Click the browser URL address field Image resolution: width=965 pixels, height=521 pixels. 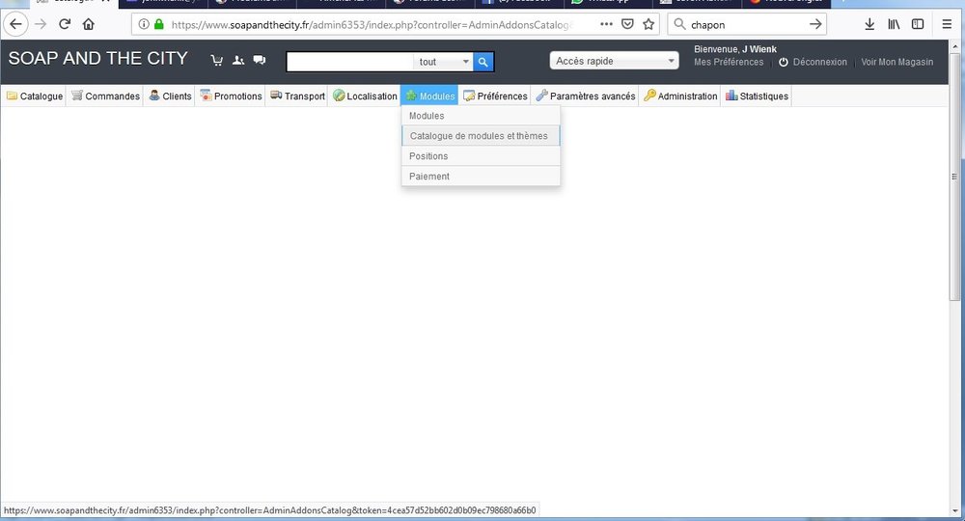[x=371, y=25]
